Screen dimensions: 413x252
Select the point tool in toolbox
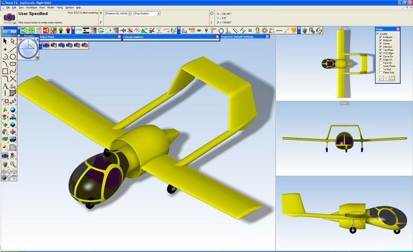5,49
